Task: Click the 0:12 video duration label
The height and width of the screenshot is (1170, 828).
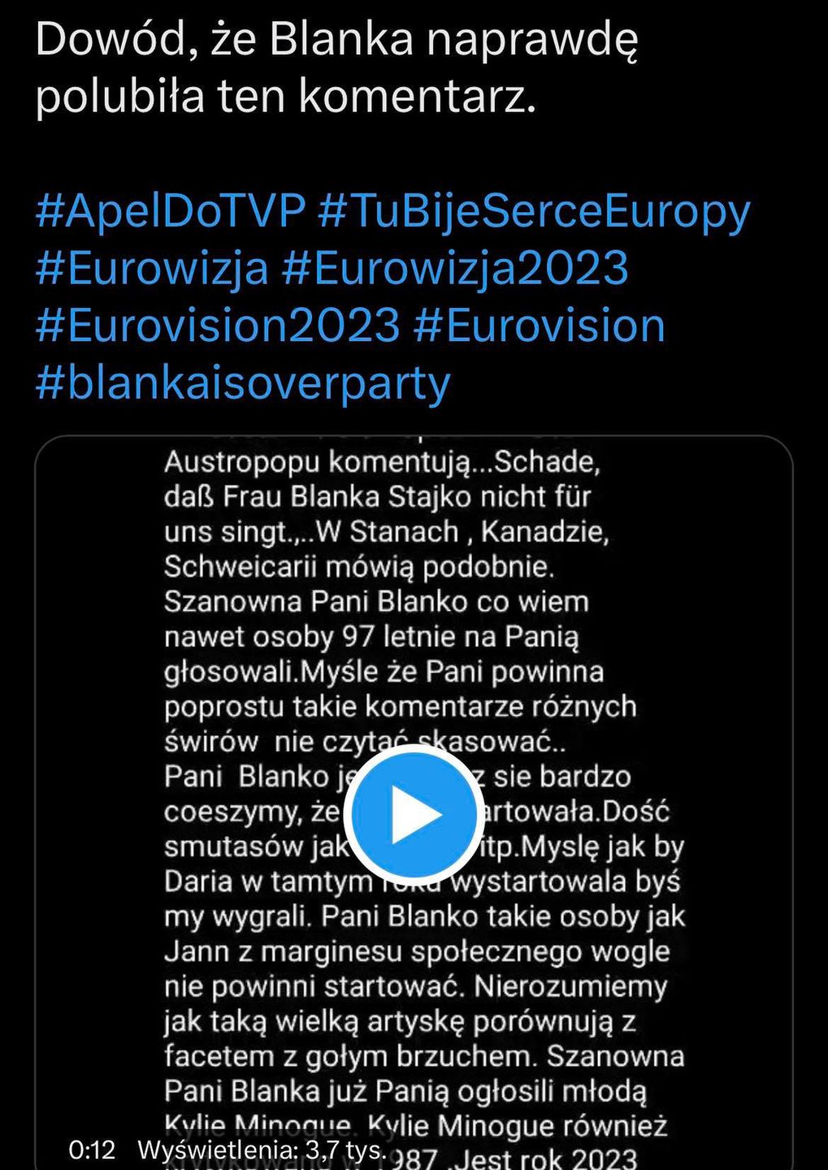Action: [x=92, y=1150]
